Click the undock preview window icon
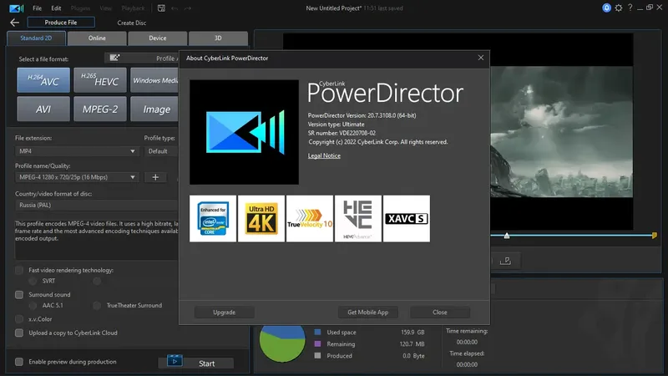This screenshot has width=668, height=376. [x=506, y=261]
